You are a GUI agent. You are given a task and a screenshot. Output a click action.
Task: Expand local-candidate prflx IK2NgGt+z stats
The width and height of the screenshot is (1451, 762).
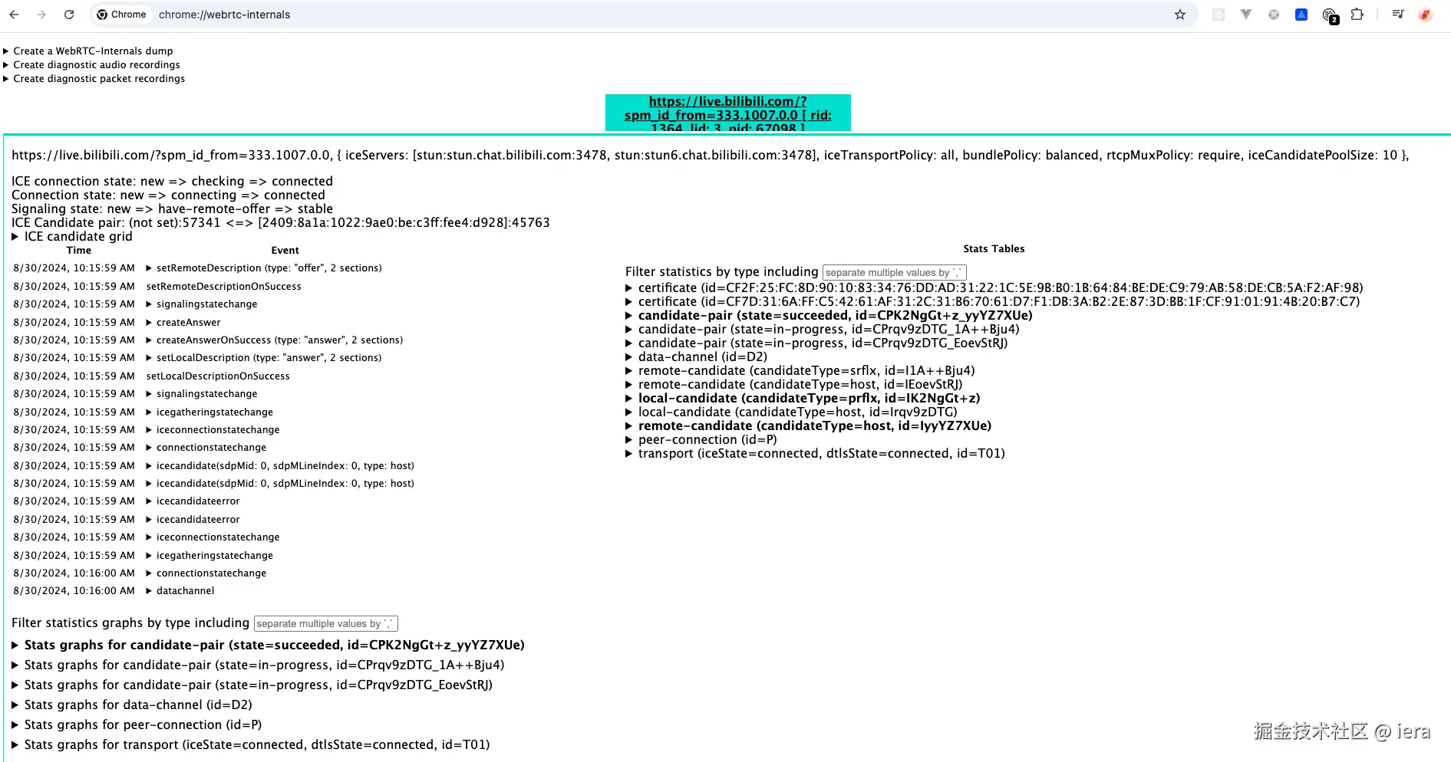(x=803, y=399)
